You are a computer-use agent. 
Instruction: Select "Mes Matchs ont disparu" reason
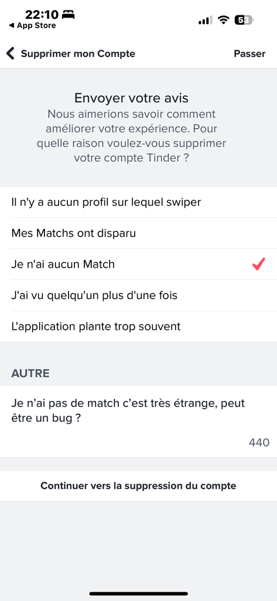click(138, 233)
